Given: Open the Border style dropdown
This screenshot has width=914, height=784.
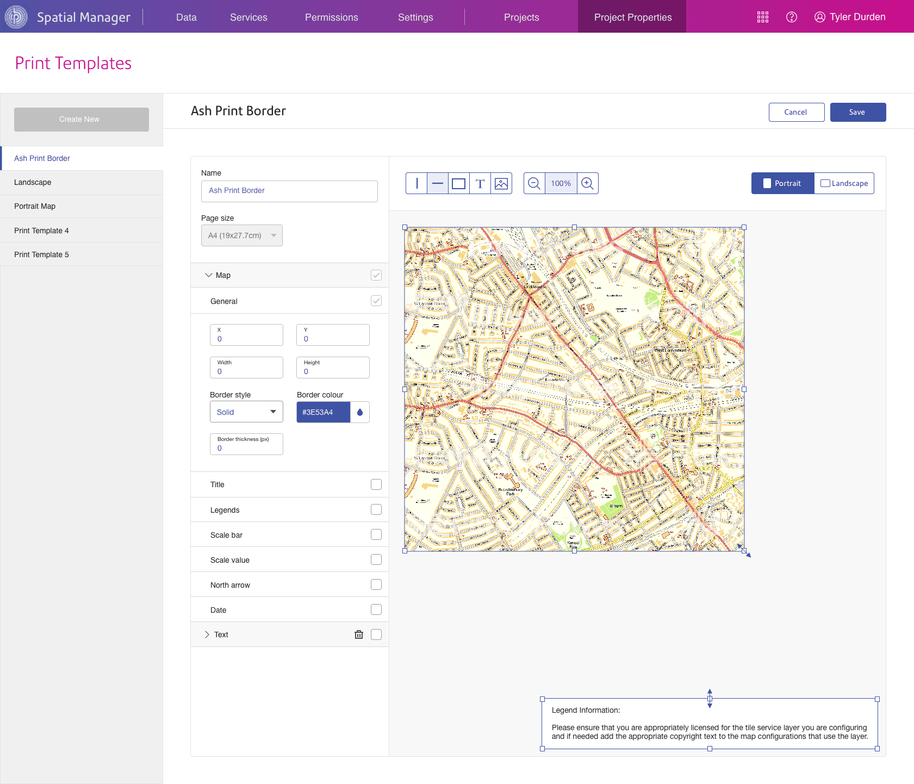Looking at the screenshot, I should click(x=246, y=412).
